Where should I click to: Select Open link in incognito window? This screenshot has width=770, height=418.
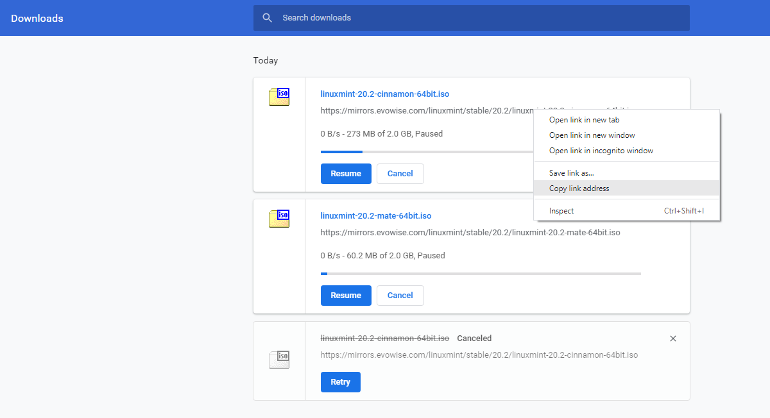[x=601, y=151]
